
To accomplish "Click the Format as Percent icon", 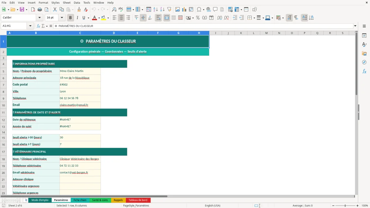I will 198,18.
